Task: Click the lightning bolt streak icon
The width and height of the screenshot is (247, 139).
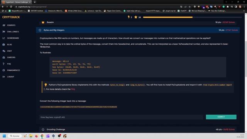Action: point(129,17)
